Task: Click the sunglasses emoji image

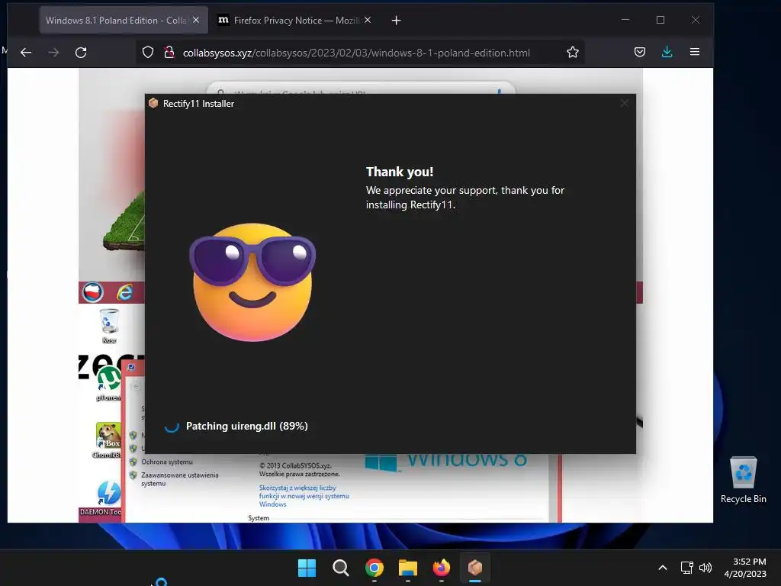Action: [x=252, y=282]
